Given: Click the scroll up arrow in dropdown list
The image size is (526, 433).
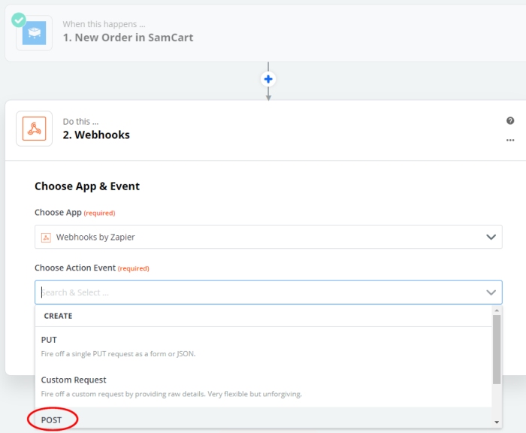Looking at the screenshot, I should point(497,310).
